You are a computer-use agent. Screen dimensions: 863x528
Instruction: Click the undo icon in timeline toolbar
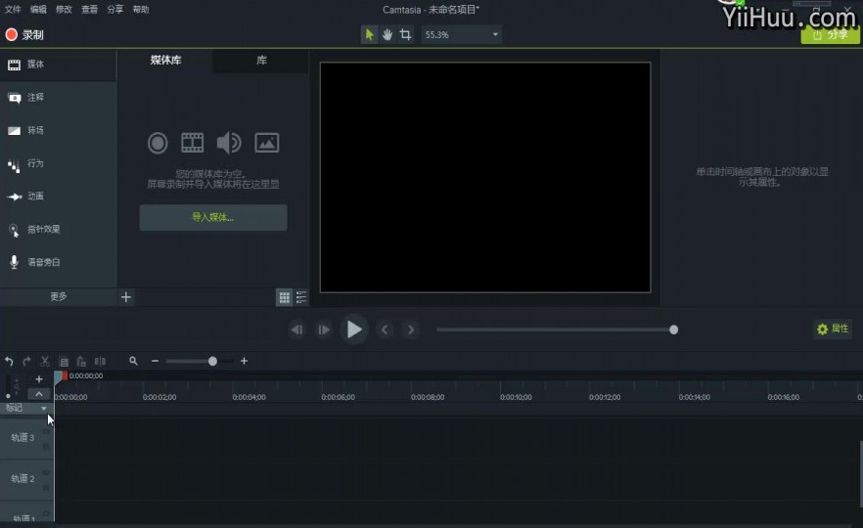point(9,362)
